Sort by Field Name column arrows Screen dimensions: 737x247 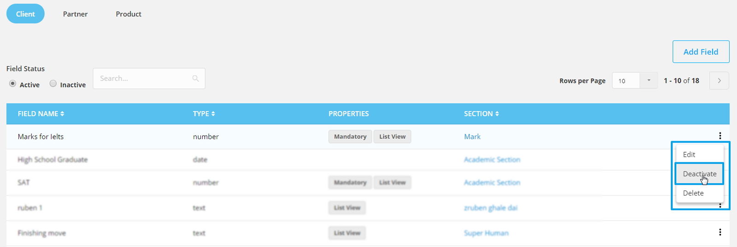click(x=62, y=114)
